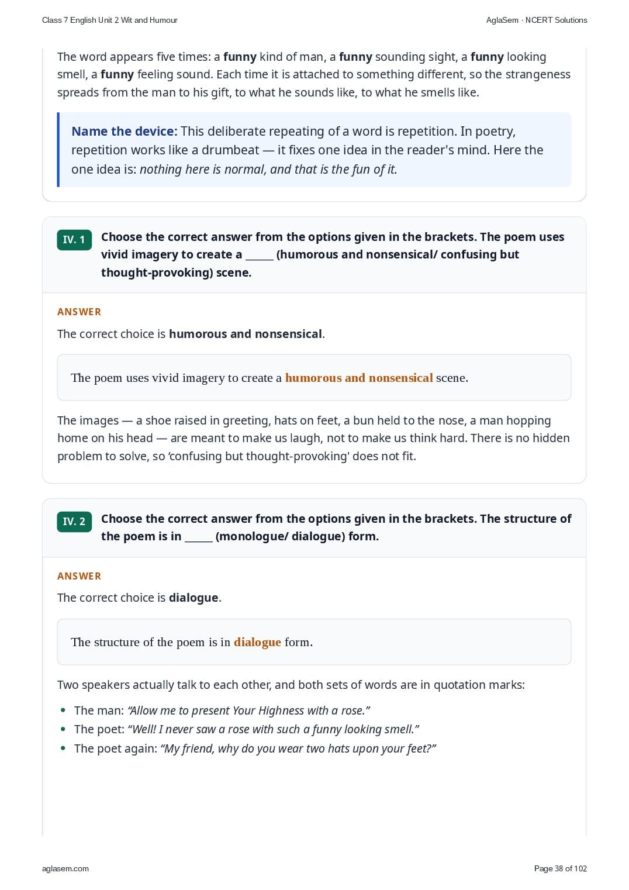Click the 'Name the device:' heading
629x890 pixels.
click(x=124, y=131)
